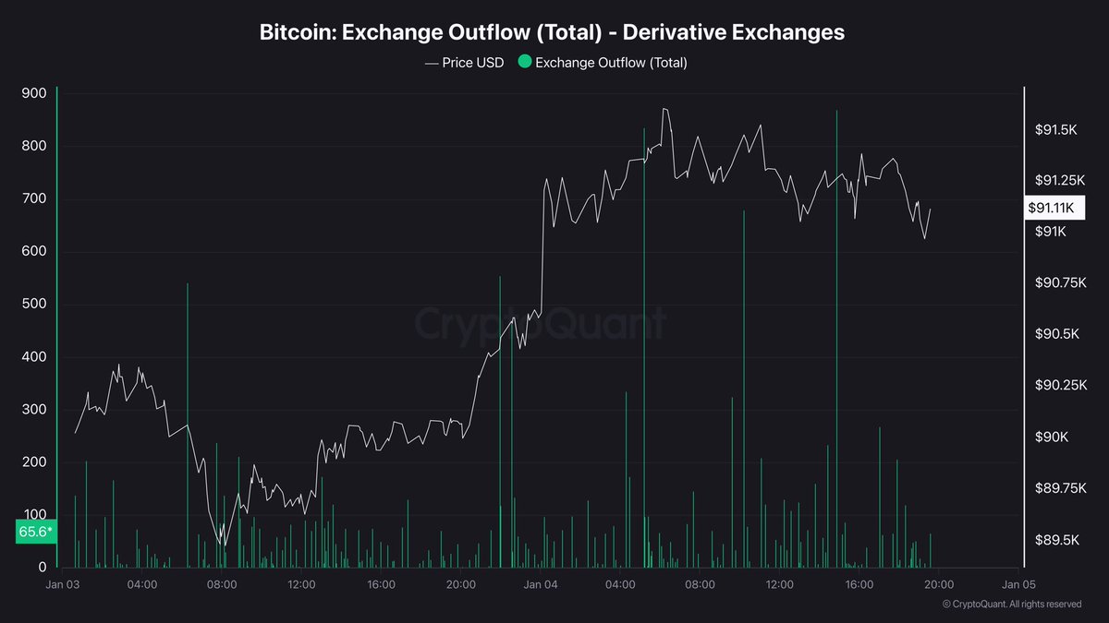Screen dimensions: 1109x623
Task: Select the Jan 03 date label on the x-axis
Action: pos(63,584)
